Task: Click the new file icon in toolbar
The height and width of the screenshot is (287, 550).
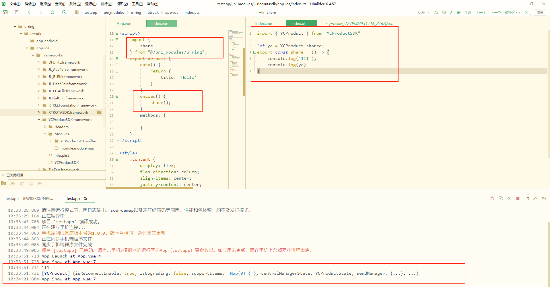Action: click(5, 12)
